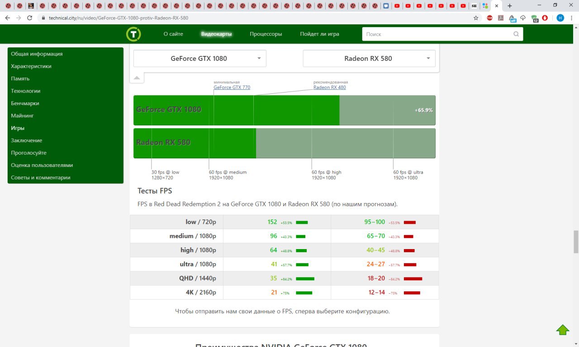Click the page vertical scrollbar thumb
Viewport: 579px width, 347px height.
[576, 242]
